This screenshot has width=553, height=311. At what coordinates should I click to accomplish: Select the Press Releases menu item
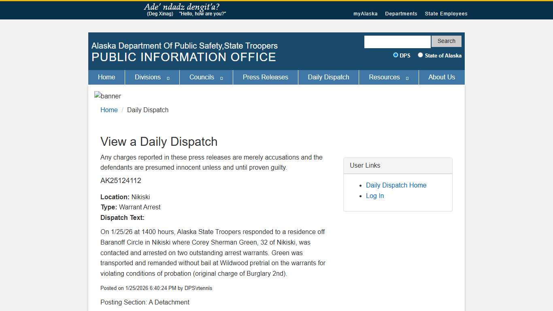(x=265, y=77)
